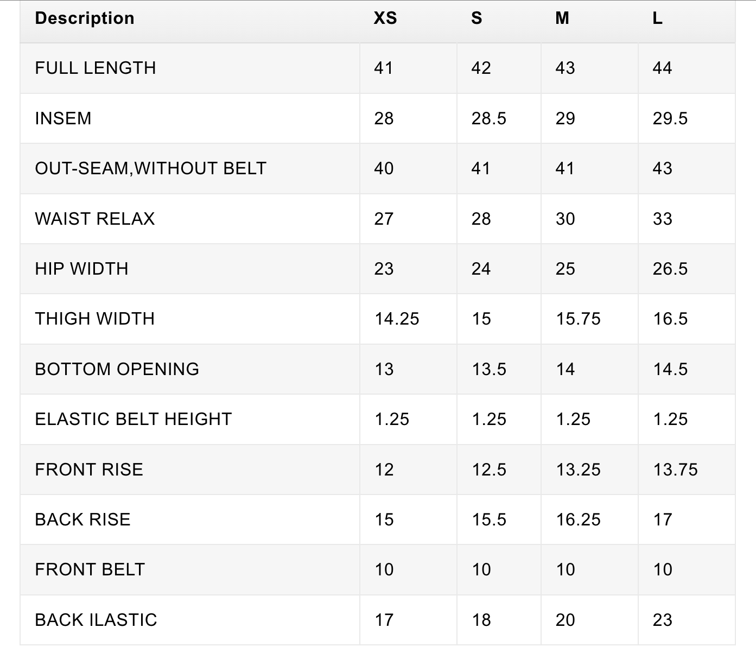Select FRONT RISE value 13.75
This screenshot has width=756, height=653.
pyautogui.click(x=675, y=470)
